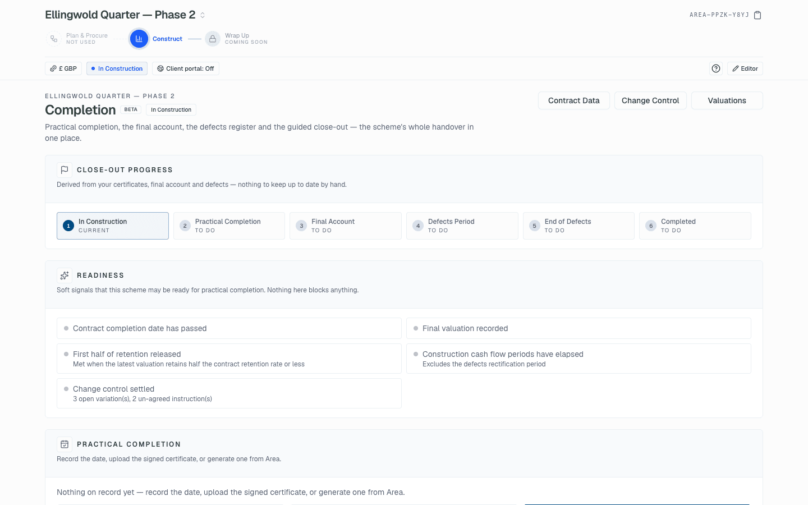The width and height of the screenshot is (808, 505).
Task: Open the Editor role button
Action: 745,68
